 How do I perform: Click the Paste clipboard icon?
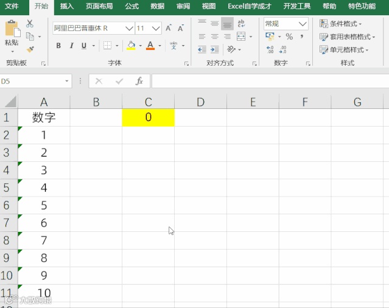12,29
